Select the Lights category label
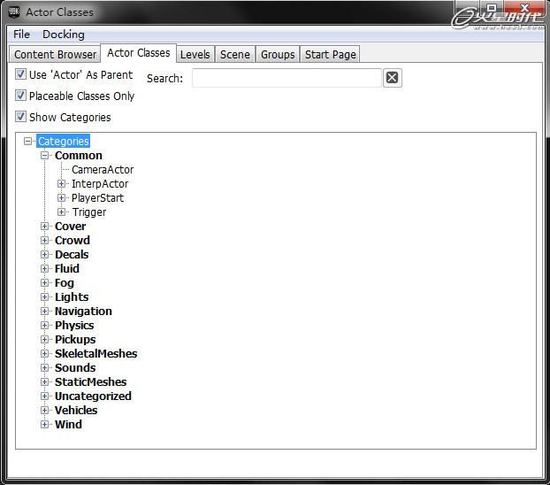 coord(72,297)
